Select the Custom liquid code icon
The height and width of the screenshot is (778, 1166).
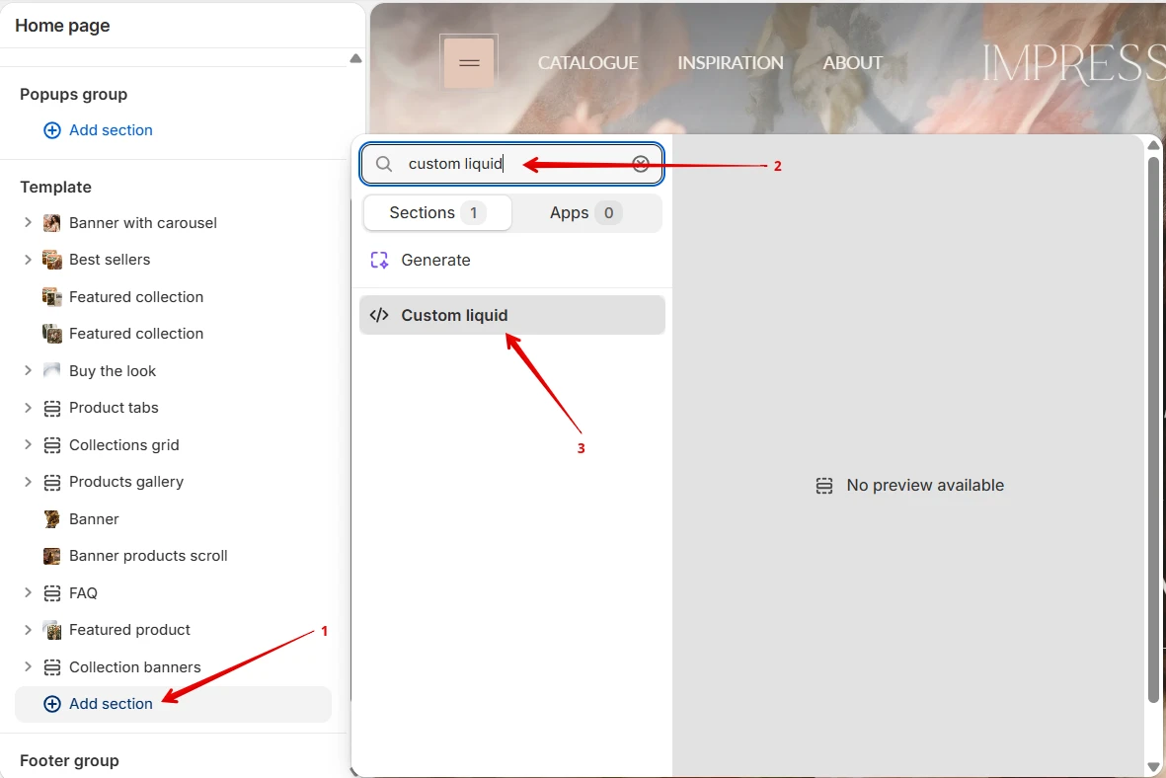[x=379, y=315]
